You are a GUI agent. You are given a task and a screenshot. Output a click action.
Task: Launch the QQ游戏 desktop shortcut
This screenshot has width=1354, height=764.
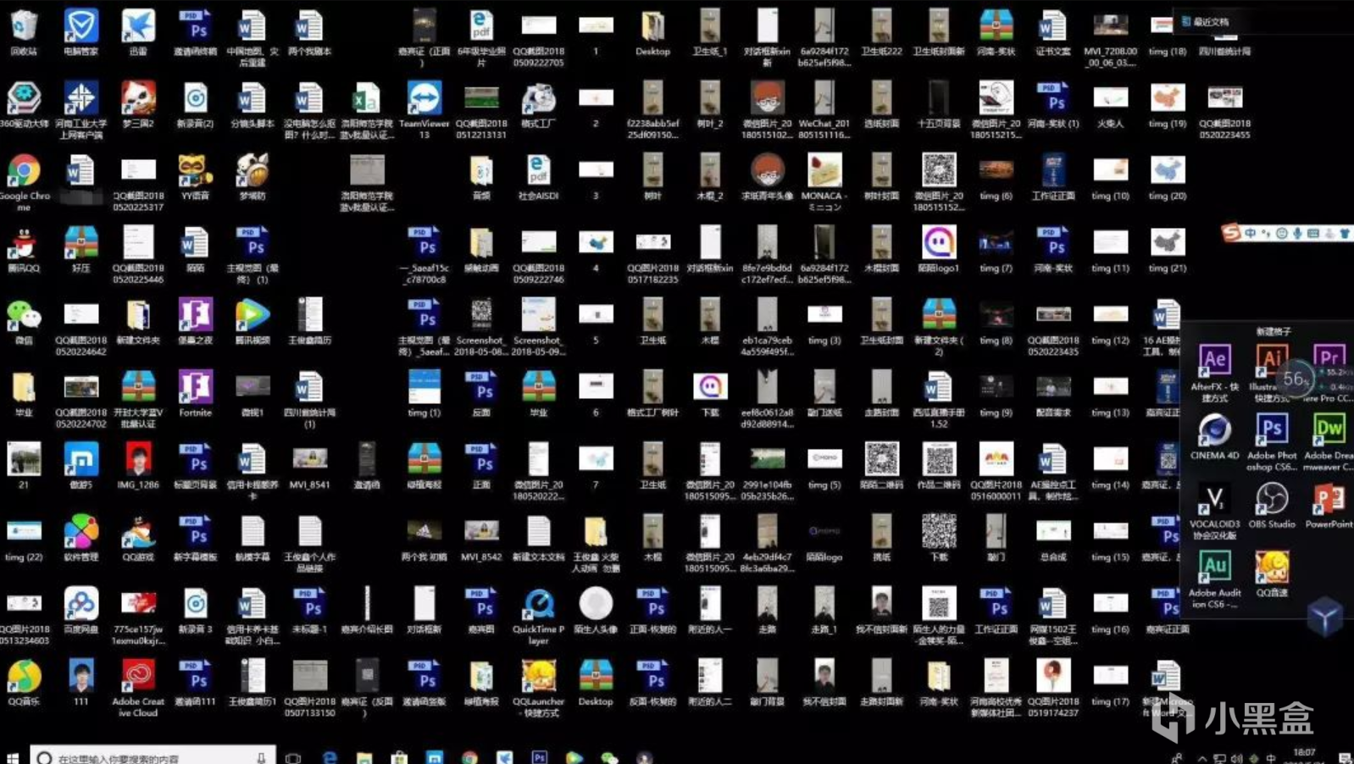pos(138,538)
